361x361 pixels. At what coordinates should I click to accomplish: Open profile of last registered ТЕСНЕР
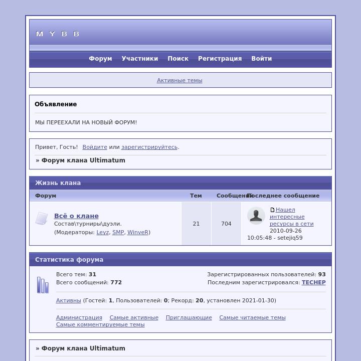(313, 282)
